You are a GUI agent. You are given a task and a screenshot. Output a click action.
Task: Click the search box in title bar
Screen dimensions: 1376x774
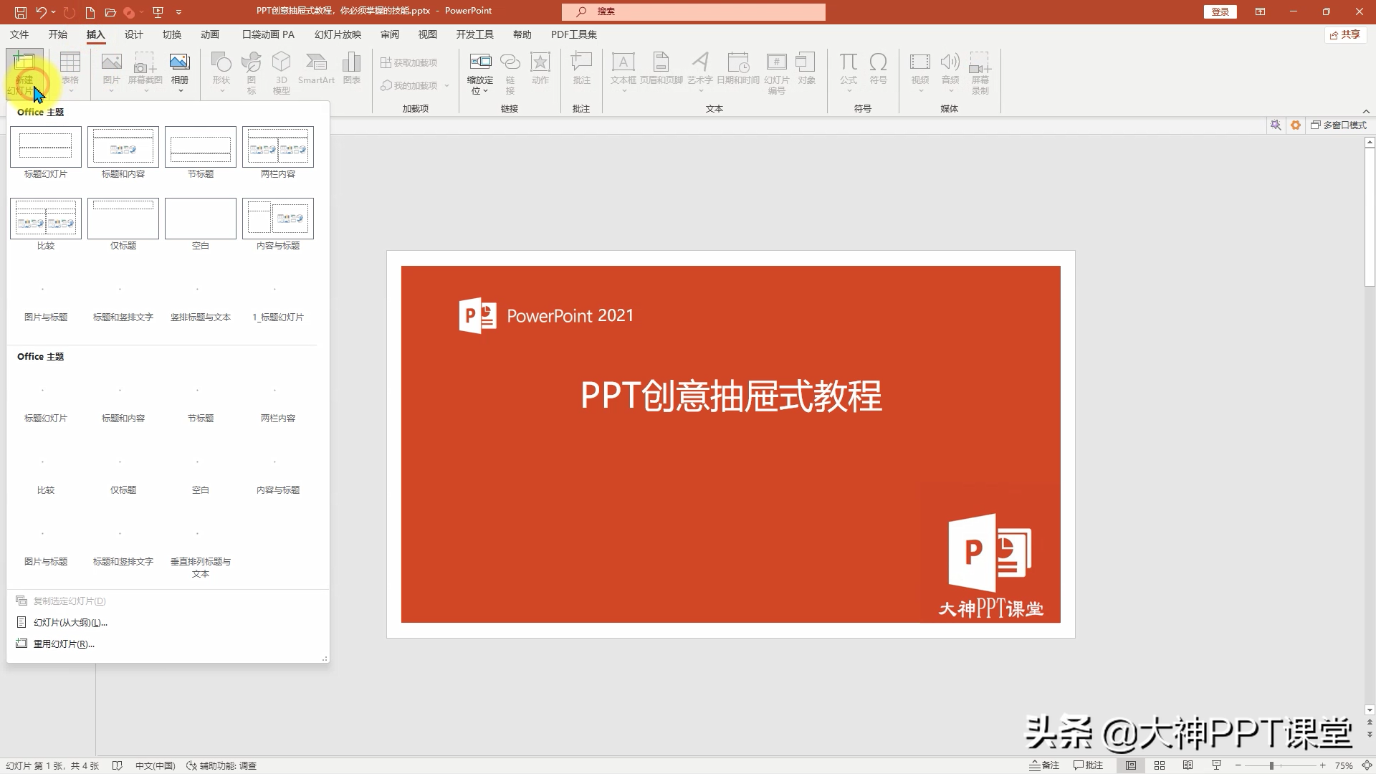click(694, 11)
